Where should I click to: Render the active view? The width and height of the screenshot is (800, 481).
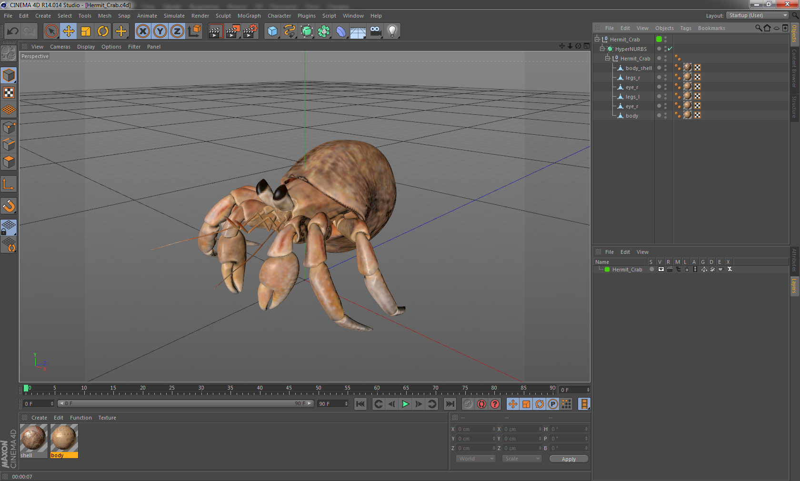click(x=215, y=31)
